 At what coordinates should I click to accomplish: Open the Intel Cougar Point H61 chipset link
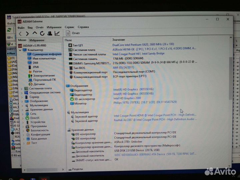click(x=138, y=54)
